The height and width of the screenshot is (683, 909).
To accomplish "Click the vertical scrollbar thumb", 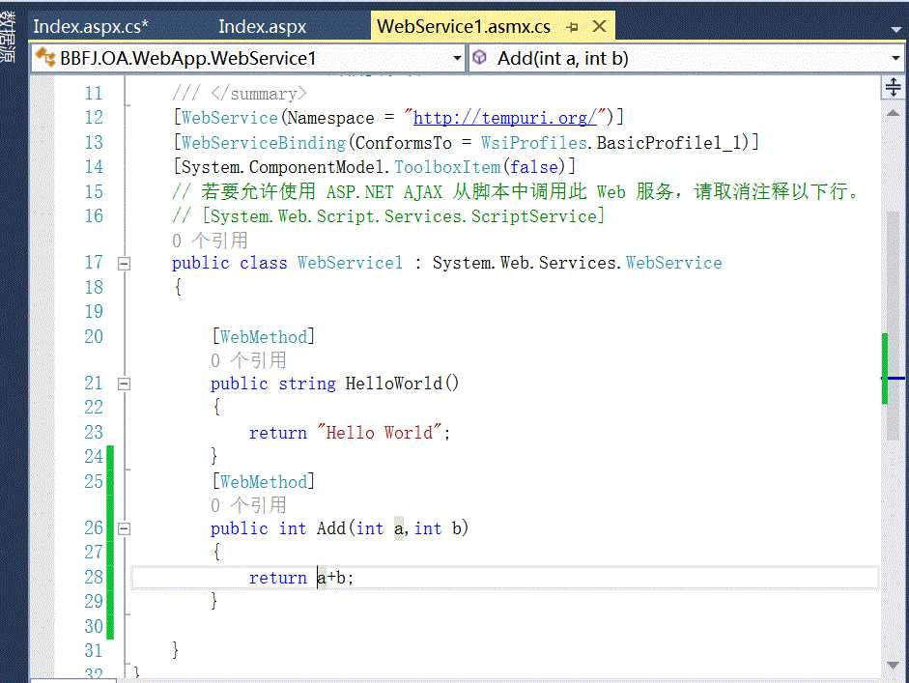I will point(894,326).
